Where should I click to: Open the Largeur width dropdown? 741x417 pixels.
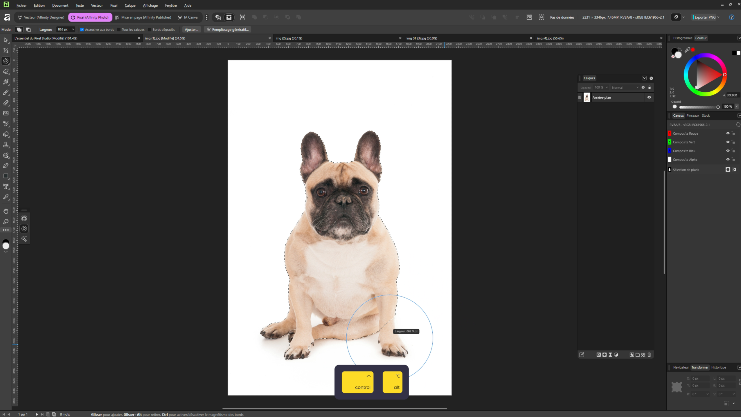(73, 30)
